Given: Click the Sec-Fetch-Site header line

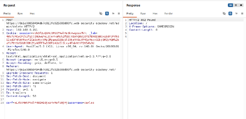Looking at the screenshot, I should [29, 83].
